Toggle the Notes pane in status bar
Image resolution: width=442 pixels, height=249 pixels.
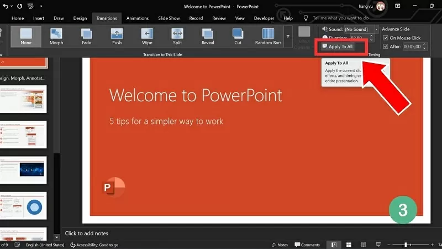[279, 245]
